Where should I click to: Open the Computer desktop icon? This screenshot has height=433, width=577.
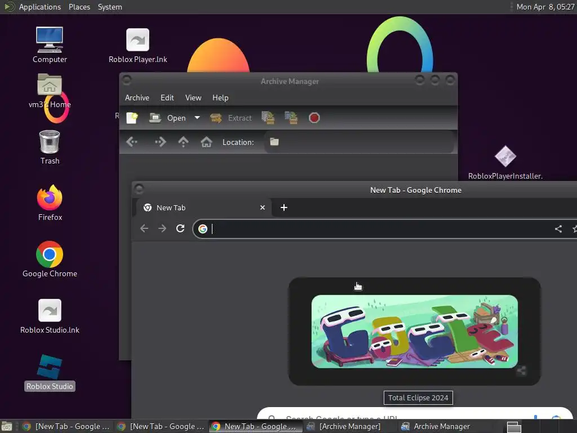(50, 44)
